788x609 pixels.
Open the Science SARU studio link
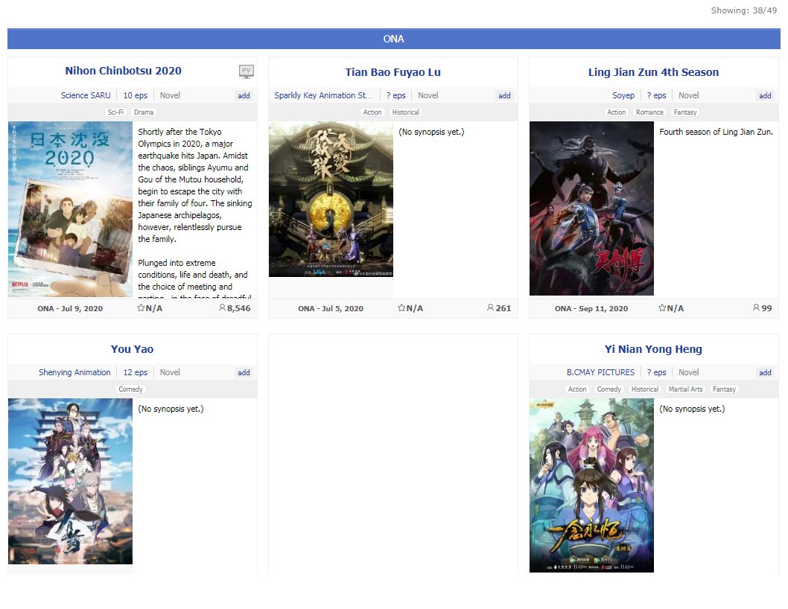[86, 95]
